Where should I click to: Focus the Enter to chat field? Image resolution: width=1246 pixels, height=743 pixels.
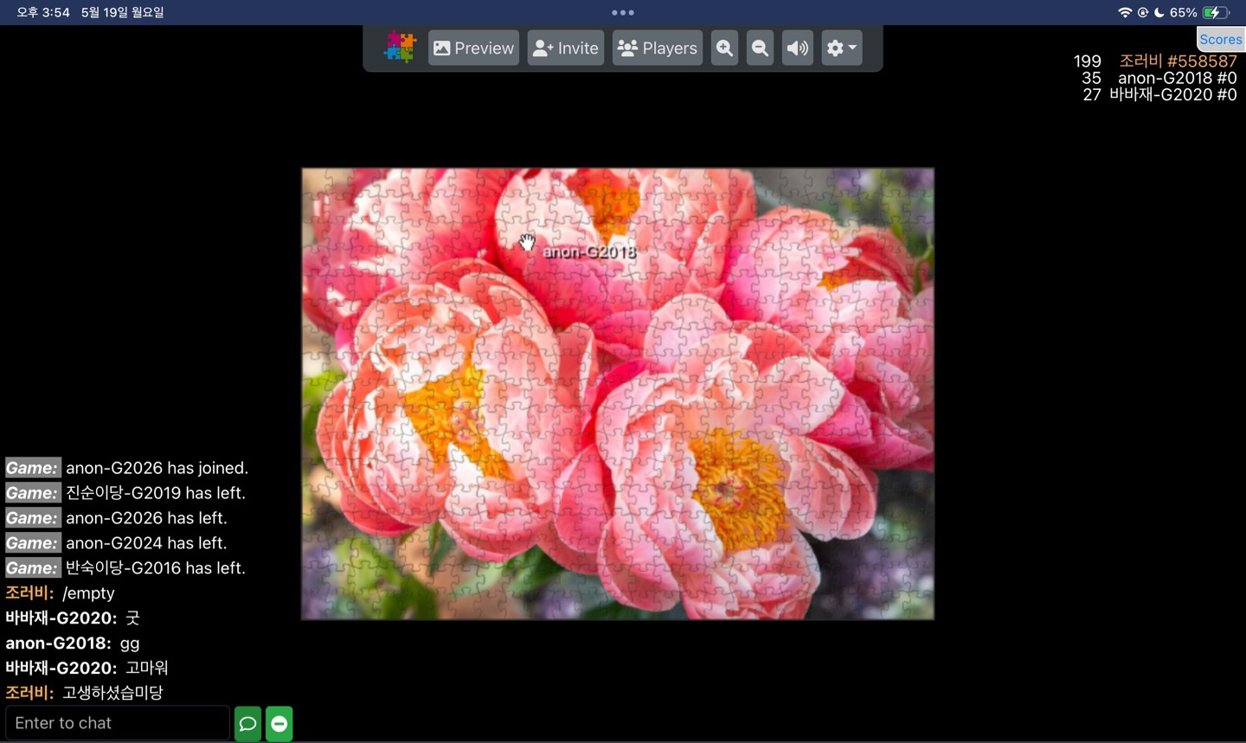coord(118,723)
